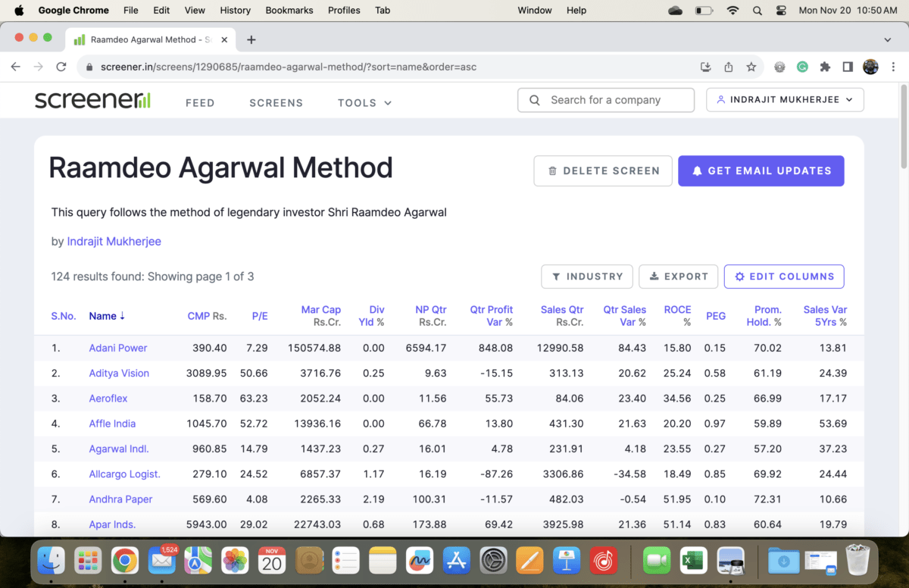Open the TOOLS dropdown menu
The height and width of the screenshot is (588, 909).
364,102
